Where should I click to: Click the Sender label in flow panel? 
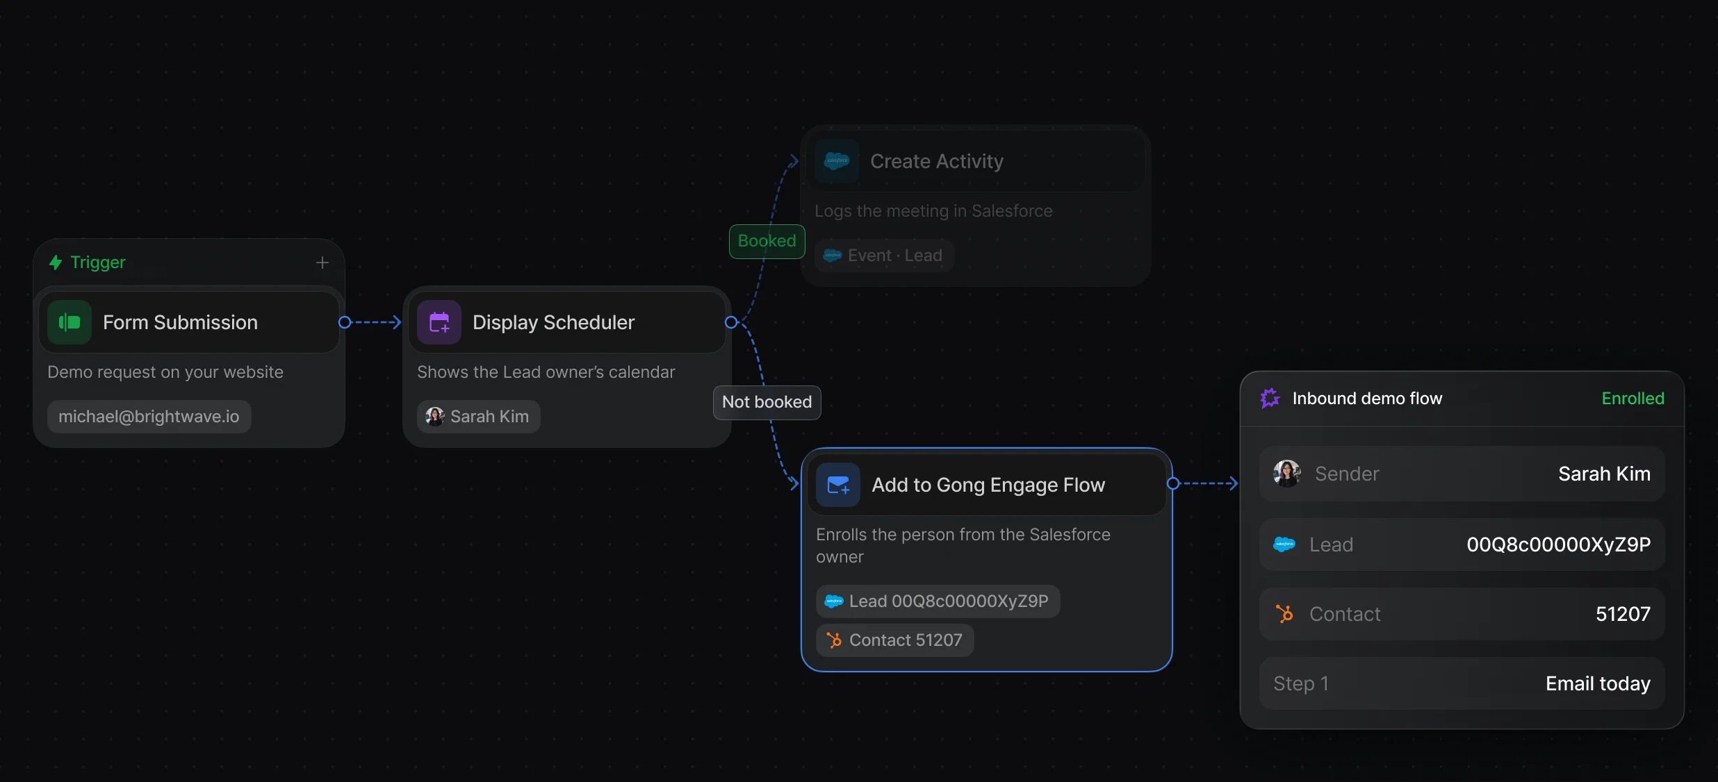pyautogui.click(x=1347, y=474)
